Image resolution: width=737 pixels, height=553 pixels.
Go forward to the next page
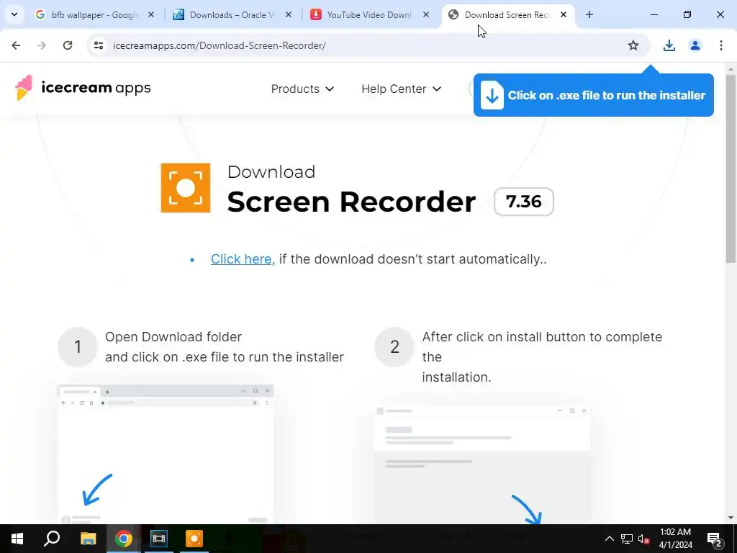pyautogui.click(x=42, y=45)
